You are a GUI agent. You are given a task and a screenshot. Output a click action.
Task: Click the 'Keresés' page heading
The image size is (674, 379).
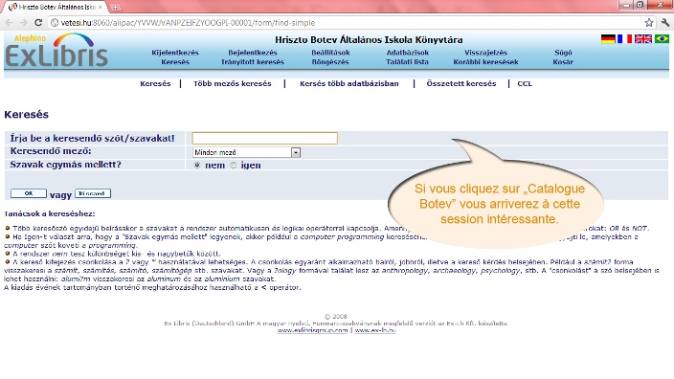tap(26, 114)
